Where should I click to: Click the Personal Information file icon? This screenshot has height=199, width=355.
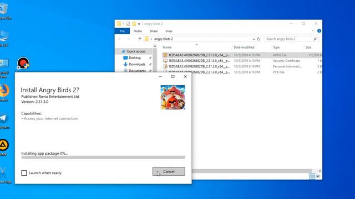165,66
